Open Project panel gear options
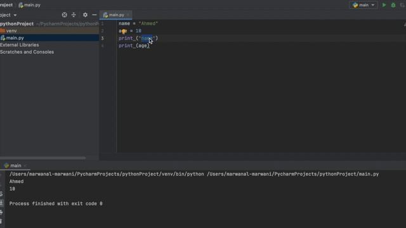 [85, 15]
